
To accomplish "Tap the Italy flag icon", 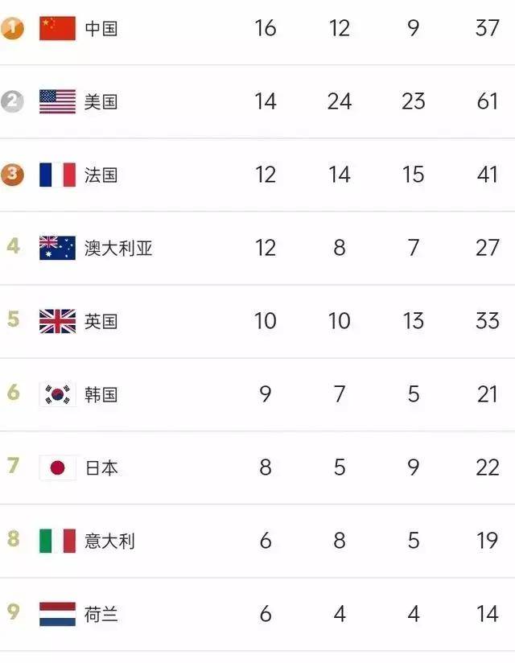I will [x=57, y=541].
